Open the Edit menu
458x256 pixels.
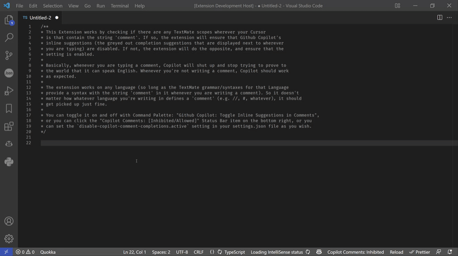coord(33,5)
